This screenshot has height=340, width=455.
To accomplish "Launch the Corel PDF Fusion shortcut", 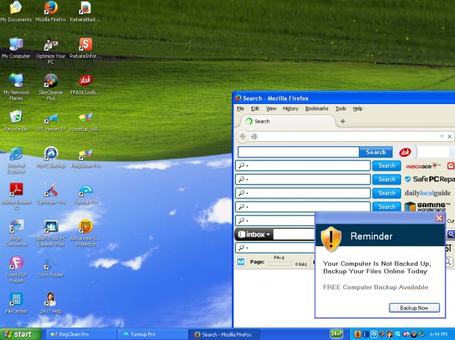I will tap(16, 270).
